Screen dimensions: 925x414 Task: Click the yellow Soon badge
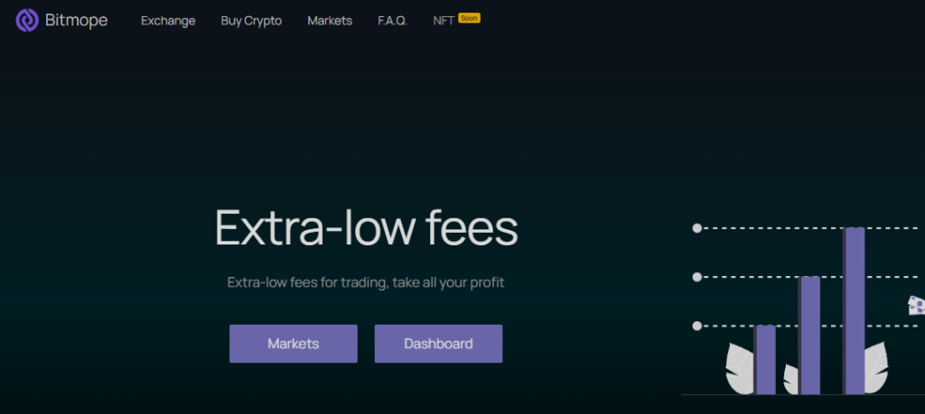click(469, 17)
